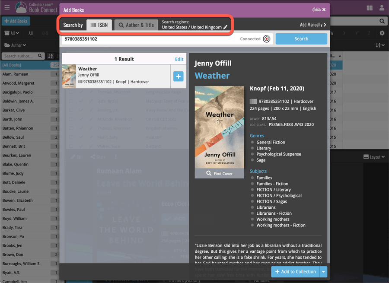Click the A-Z sort icon in the sidebar
The width and height of the screenshot is (389, 283).
coord(51,56)
